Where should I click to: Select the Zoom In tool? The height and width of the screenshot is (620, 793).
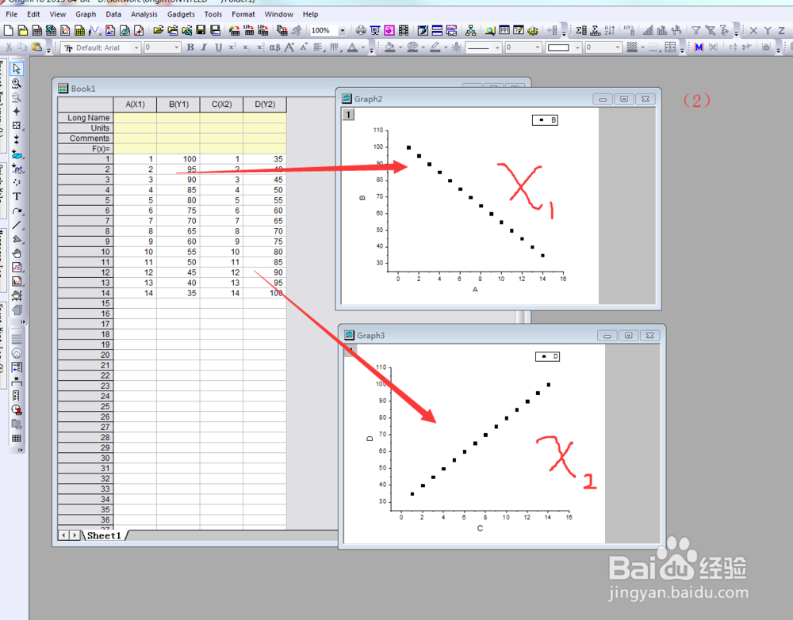coord(17,83)
